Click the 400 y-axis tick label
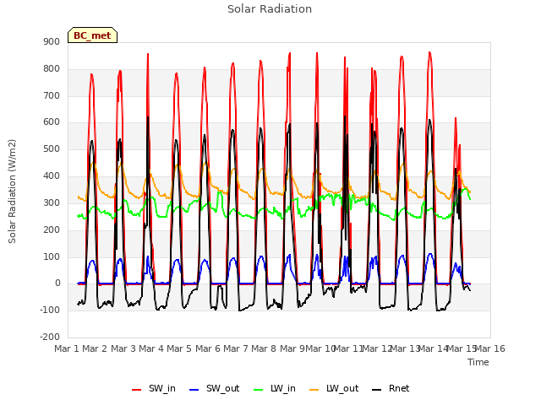 pyautogui.click(x=52, y=176)
